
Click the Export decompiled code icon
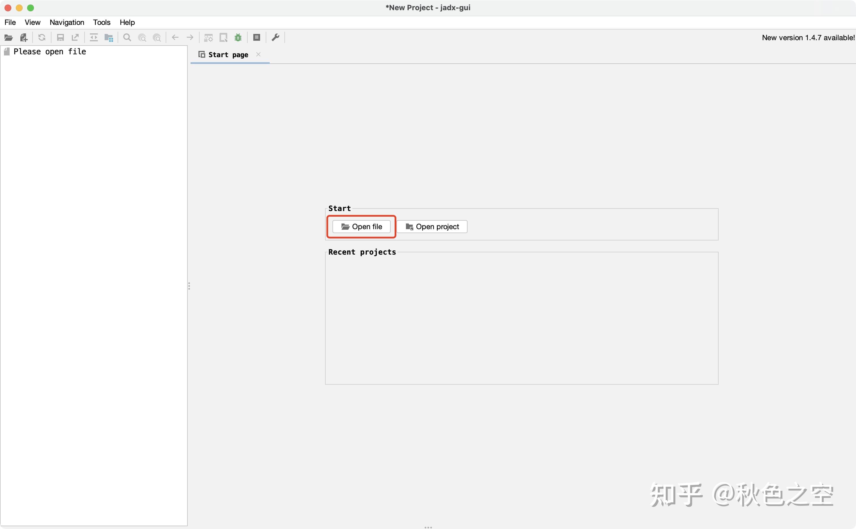coord(75,37)
